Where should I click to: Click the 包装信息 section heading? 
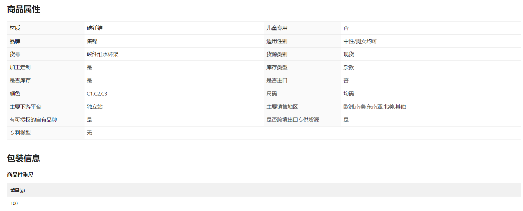[x=24, y=159]
